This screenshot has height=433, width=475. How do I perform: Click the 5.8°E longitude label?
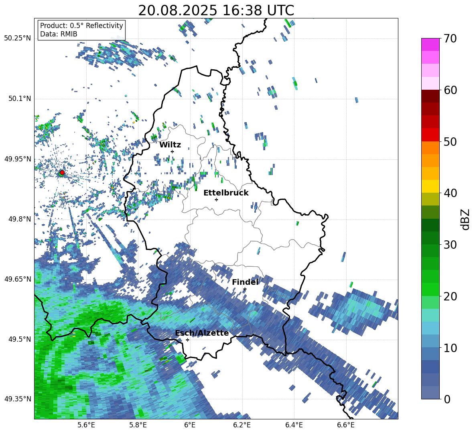[138, 425]
